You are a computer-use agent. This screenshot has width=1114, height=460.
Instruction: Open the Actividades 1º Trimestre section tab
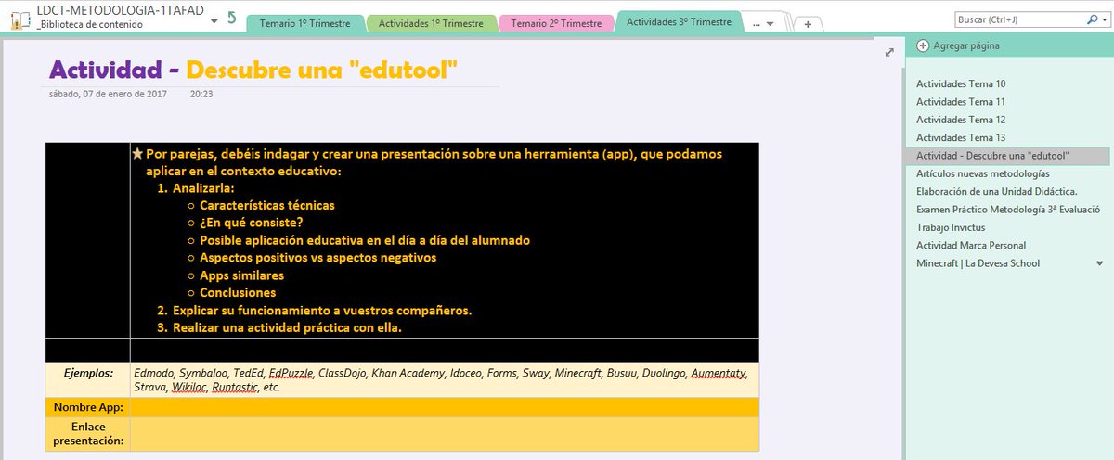431,23
